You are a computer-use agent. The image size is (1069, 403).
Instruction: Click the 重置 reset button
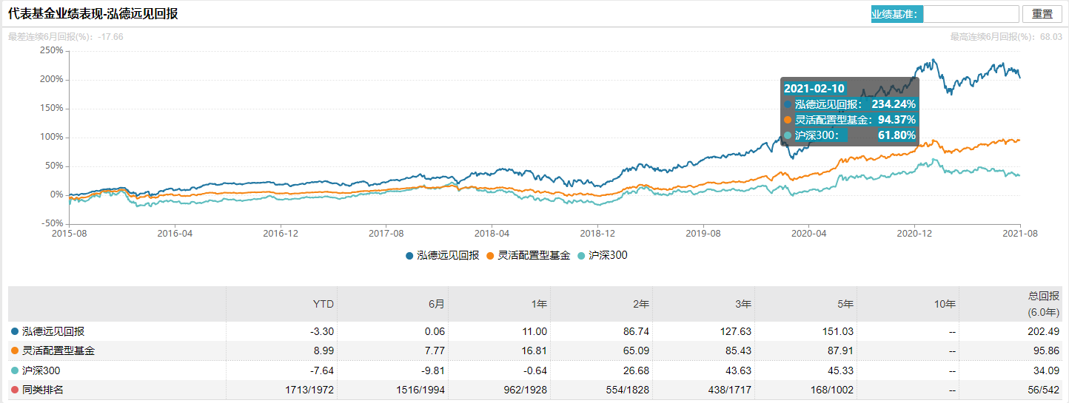pos(1042,14)
